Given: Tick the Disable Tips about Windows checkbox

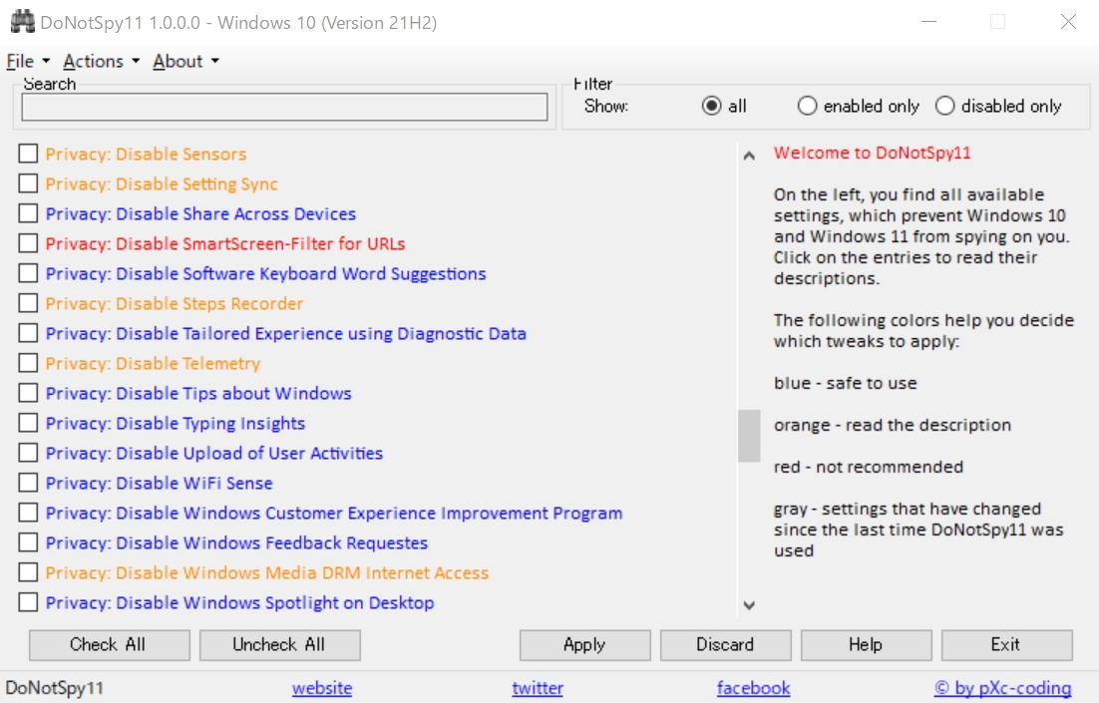Looking at the screenshot, I should pos(28,393).
